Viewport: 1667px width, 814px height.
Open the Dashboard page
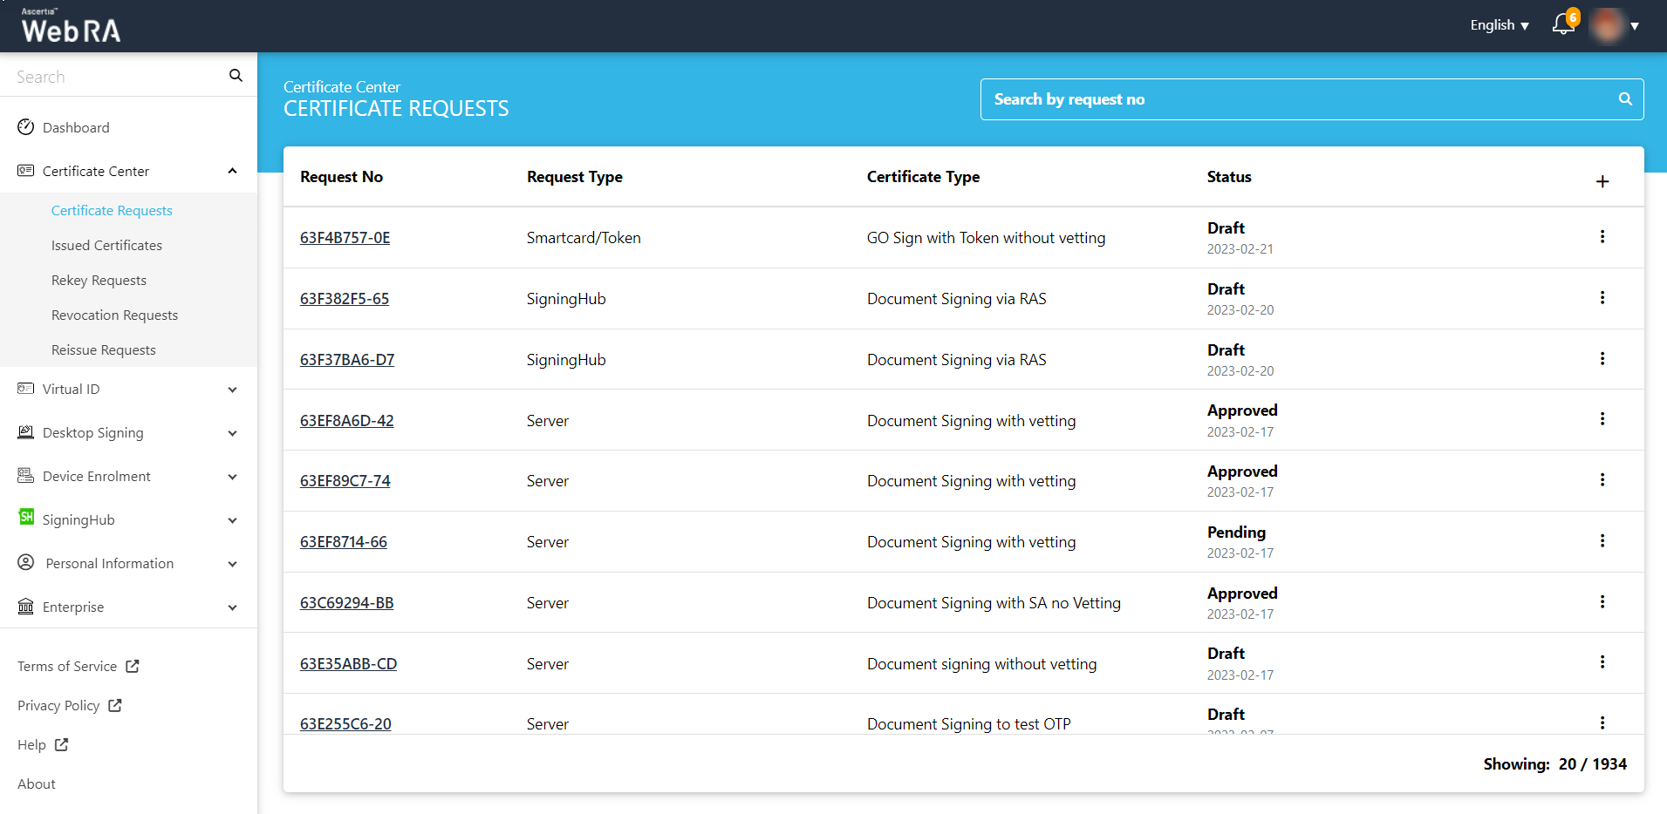[76, 128]
